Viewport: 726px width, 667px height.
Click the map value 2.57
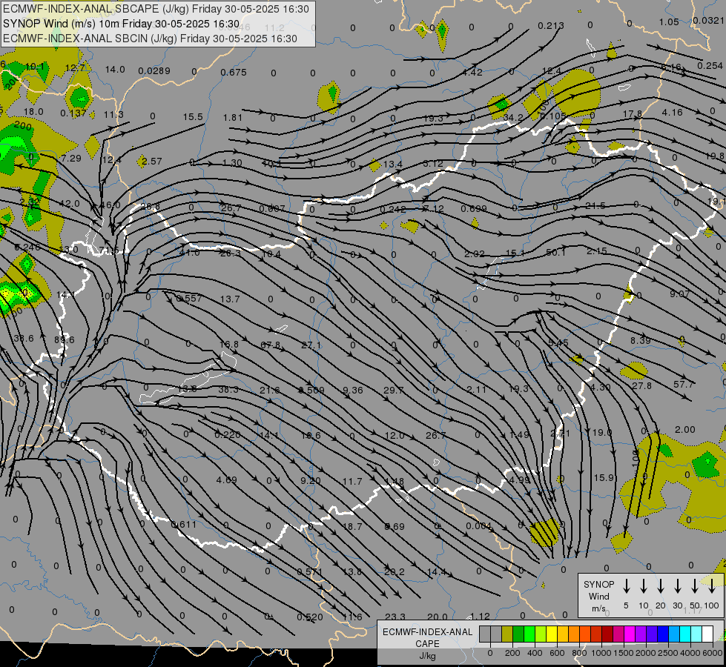click(x=152, y=161)
